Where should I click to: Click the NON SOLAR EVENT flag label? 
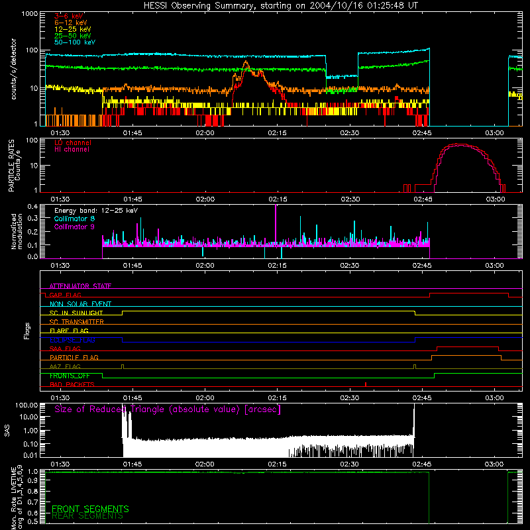pyautogui.click(x=80, y=304)
